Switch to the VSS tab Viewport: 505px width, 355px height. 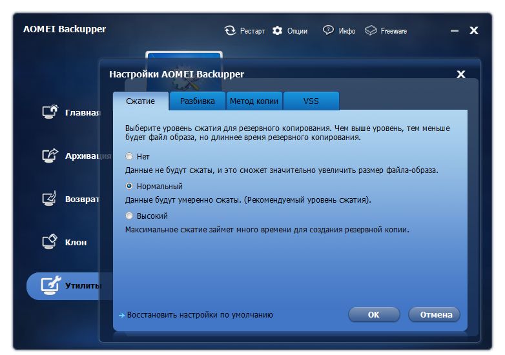(x=311, y=101)
